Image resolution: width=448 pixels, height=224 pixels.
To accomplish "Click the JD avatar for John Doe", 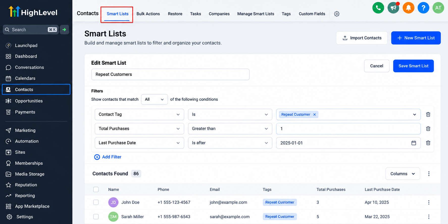I will 113,202.
